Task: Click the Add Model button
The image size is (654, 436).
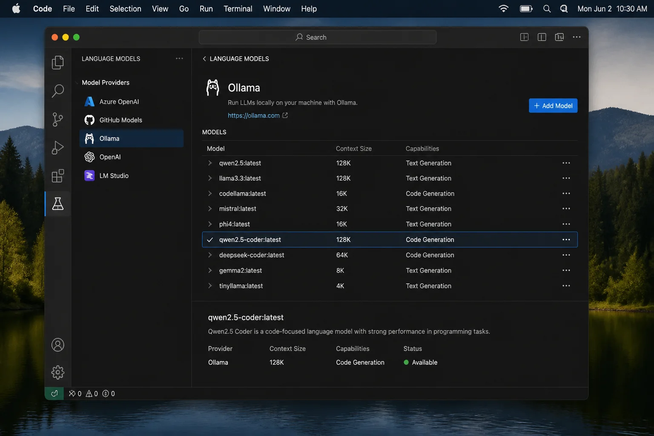Action: [553, 106]
